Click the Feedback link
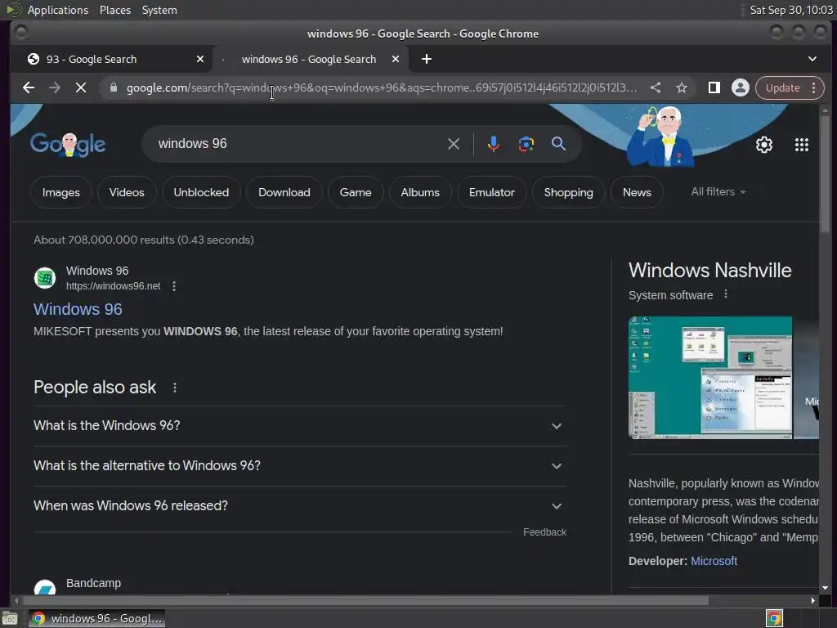This screenshot has width=837, height=628. pyautogui.click(x=544, y=532)
